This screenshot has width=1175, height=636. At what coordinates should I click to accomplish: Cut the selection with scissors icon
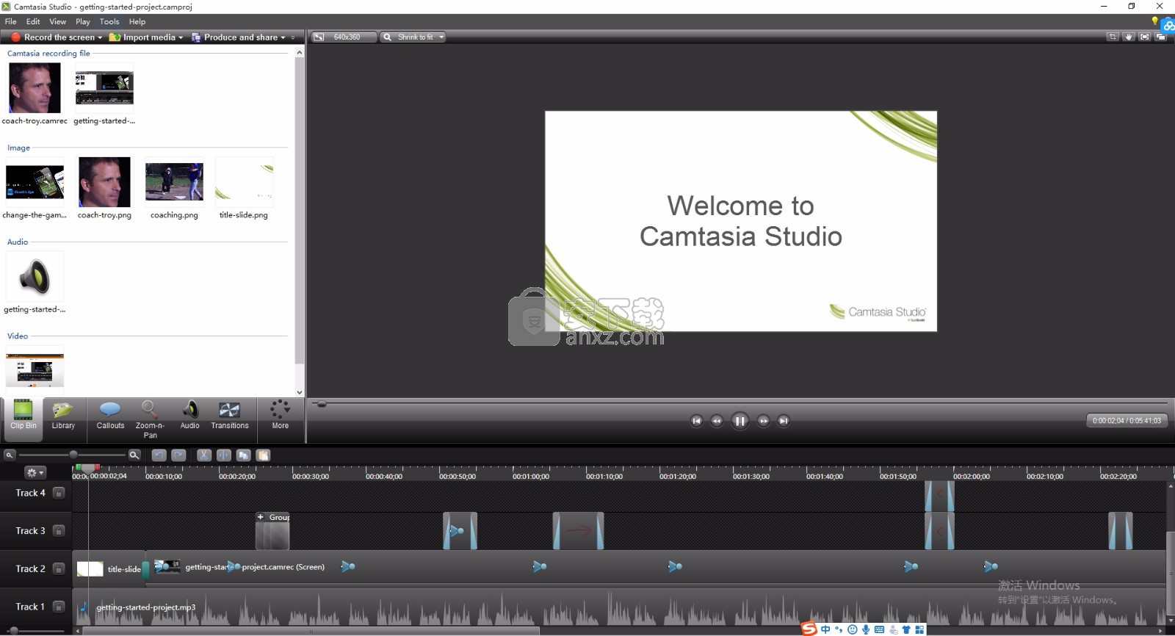tap(204, 455)
